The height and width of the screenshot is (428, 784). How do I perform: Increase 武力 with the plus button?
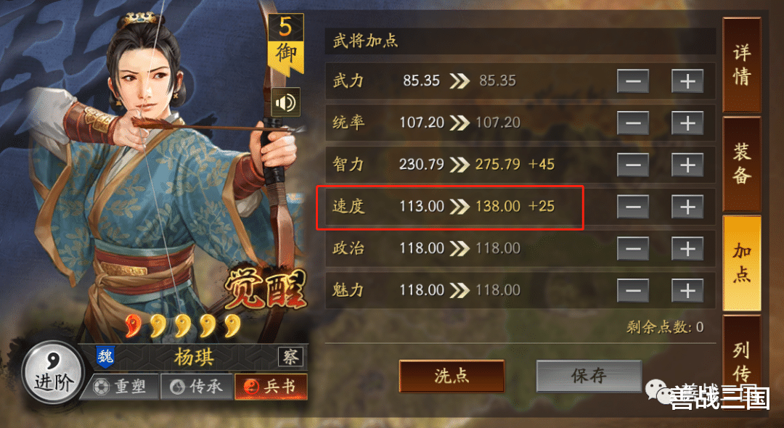pos(687,81)
